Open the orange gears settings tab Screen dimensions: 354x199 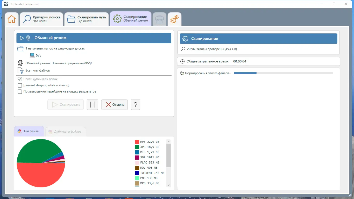(174, 19)
